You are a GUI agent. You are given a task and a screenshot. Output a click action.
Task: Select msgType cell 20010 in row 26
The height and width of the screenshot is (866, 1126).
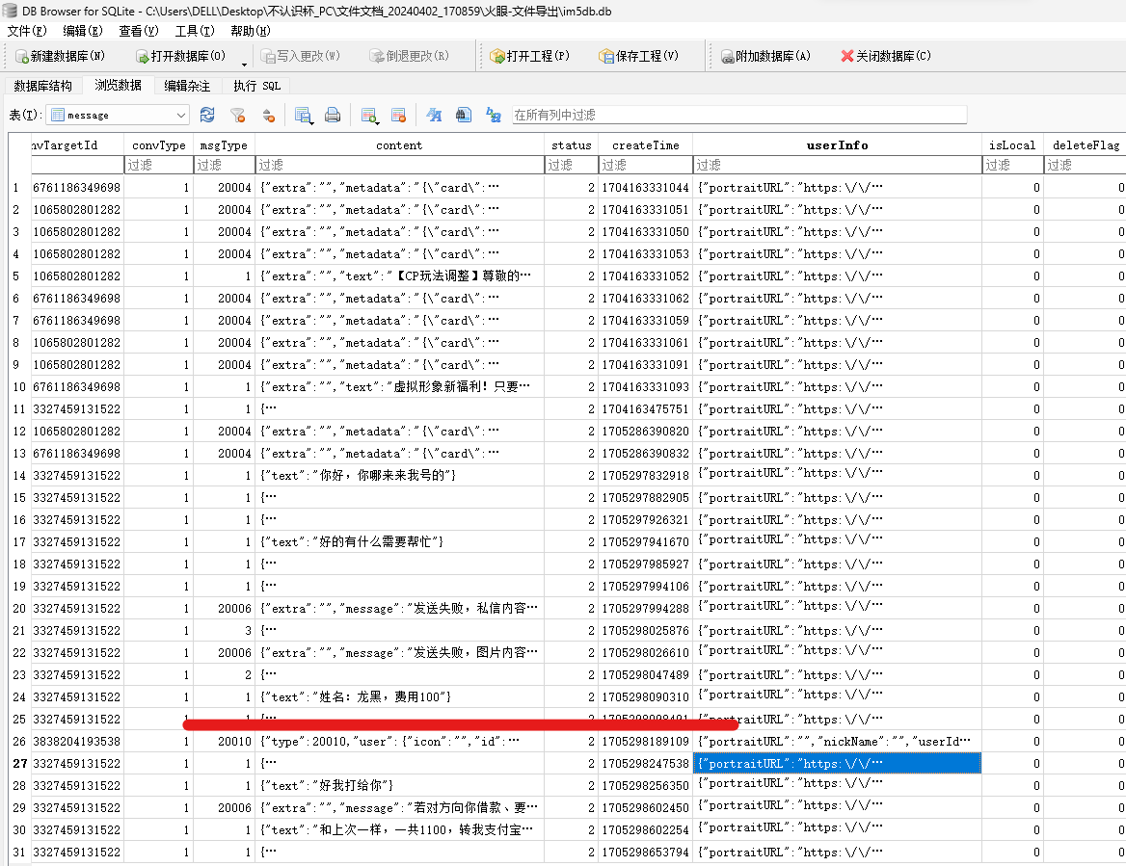[x=224, y=741]
